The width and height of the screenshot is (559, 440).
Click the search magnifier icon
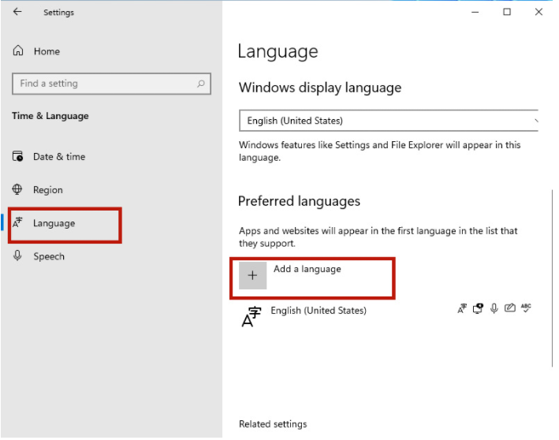(201, 84)
